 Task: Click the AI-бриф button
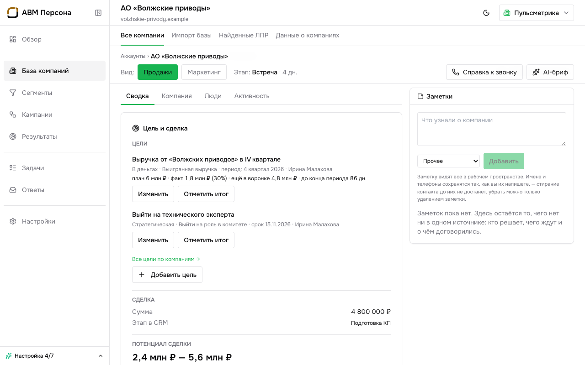(550, 72)
